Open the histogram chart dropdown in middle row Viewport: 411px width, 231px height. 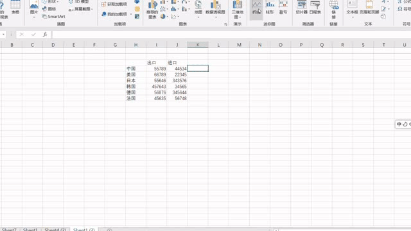coord(175,9)
